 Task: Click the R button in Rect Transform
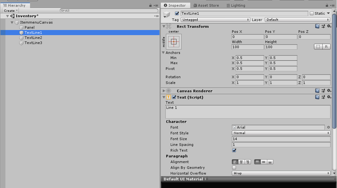(326, 47)
